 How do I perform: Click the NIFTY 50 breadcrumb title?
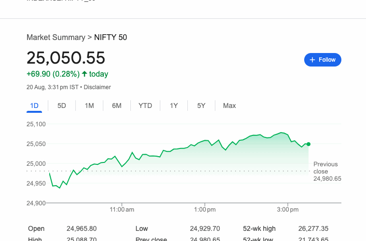tap(111, 37)
